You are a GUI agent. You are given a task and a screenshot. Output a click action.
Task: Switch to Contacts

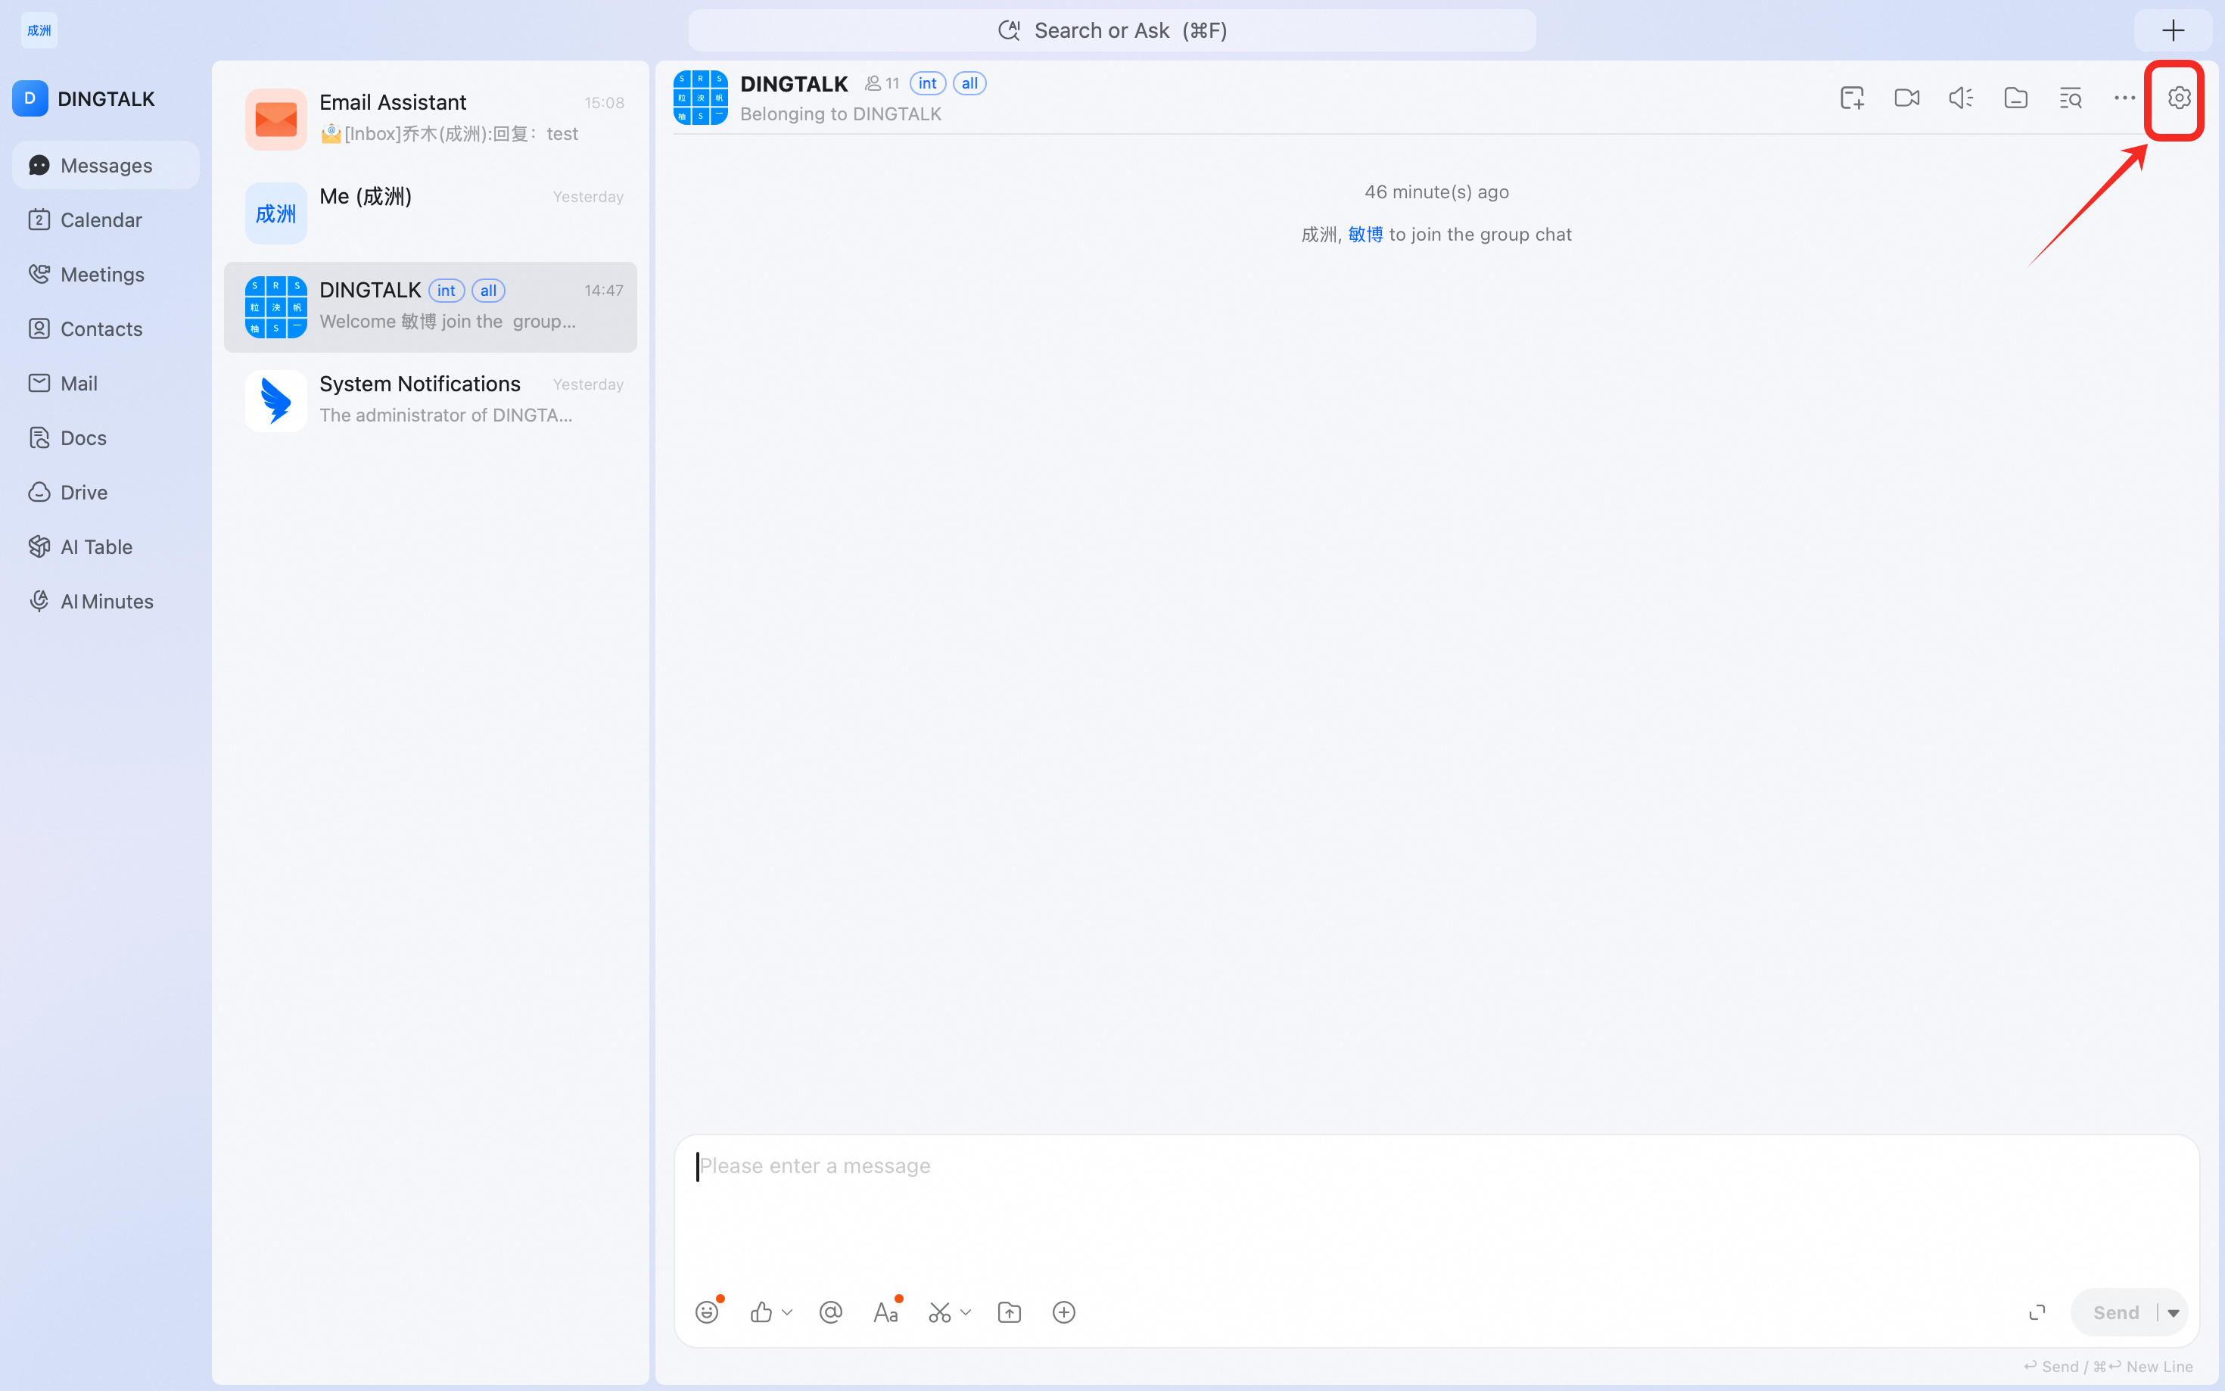(x=106, y=328)
